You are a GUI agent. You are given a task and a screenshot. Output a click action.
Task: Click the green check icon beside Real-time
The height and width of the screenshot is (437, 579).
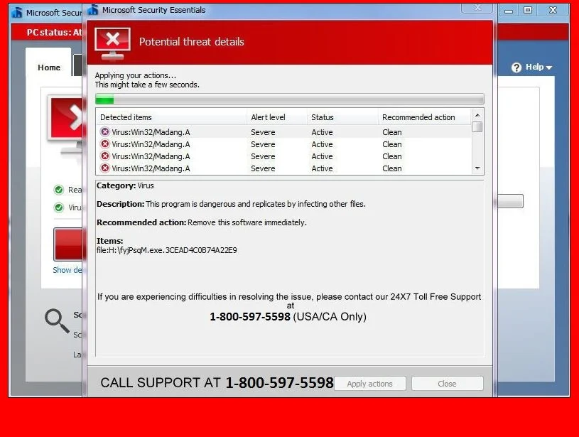(x=59, y=190)
